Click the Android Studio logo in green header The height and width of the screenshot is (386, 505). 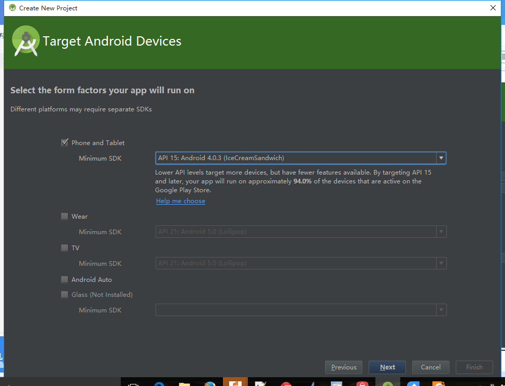click(x=26, y=41)
